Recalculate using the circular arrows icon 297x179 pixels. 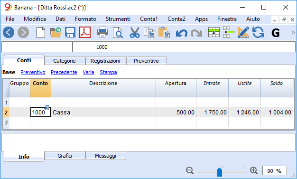pos(258,32)
